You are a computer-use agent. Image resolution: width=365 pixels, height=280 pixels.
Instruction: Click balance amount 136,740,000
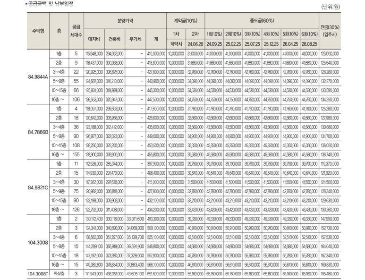coord(330,154)
